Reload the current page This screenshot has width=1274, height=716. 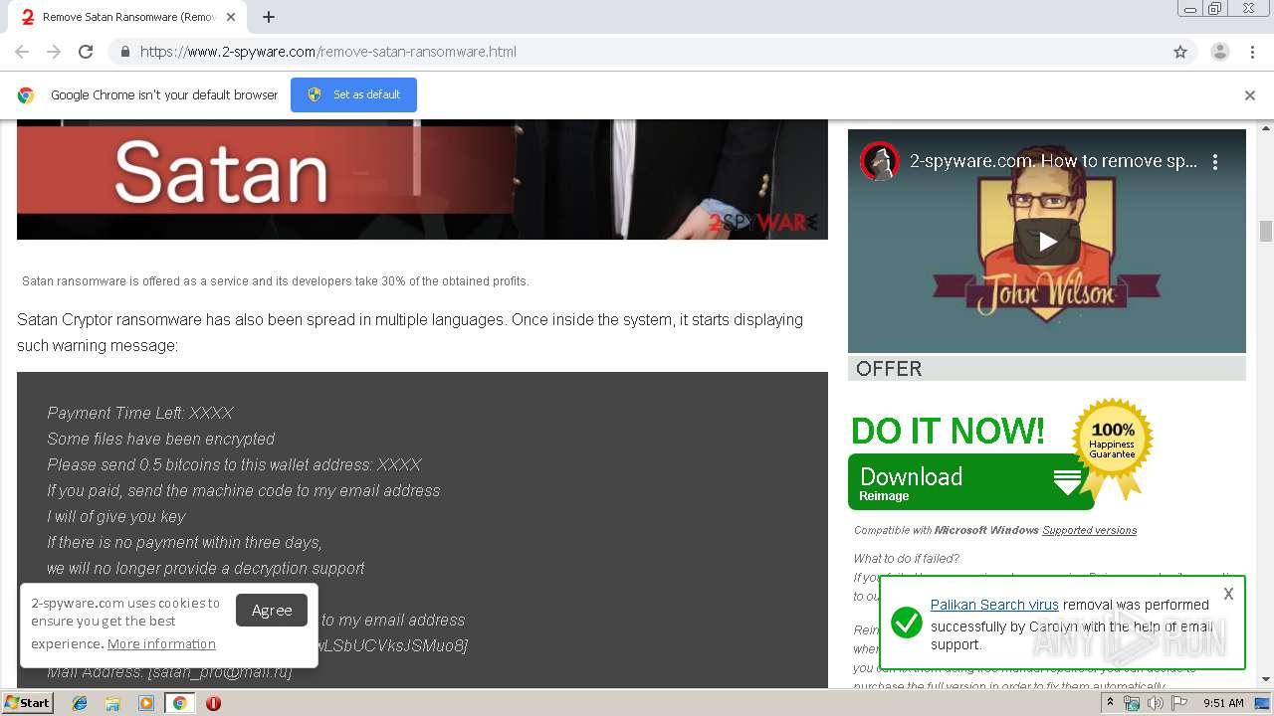pyautogui.click(x=86, y=52)
